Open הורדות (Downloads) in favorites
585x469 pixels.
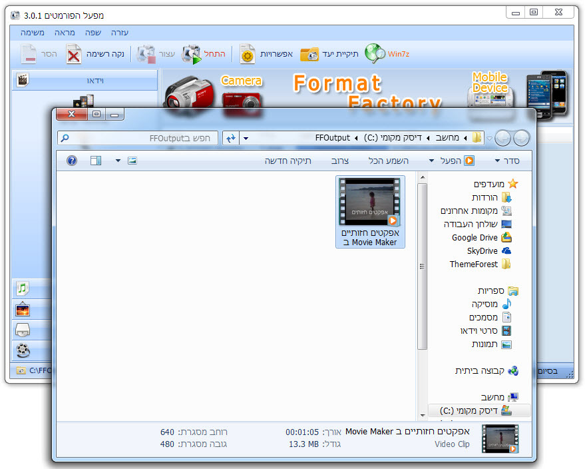tap(492, 197)
